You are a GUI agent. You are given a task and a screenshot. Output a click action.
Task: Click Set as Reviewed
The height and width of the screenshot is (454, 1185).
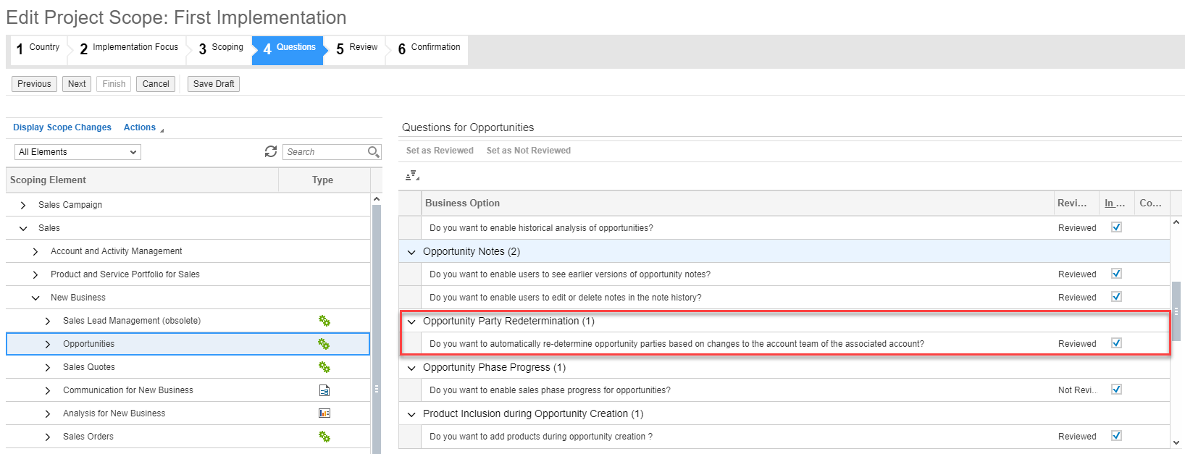tap(440, 151)
